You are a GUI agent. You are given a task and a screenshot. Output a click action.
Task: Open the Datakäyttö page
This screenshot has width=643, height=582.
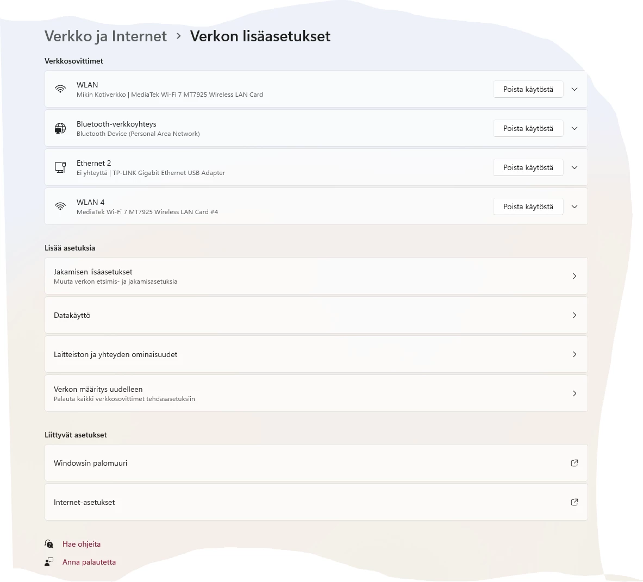pos(316,315)
